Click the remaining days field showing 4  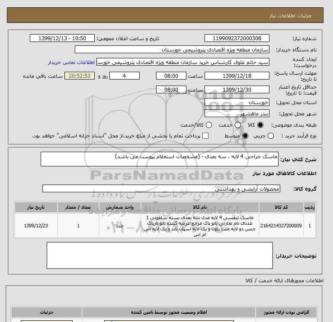coord(125,76)
